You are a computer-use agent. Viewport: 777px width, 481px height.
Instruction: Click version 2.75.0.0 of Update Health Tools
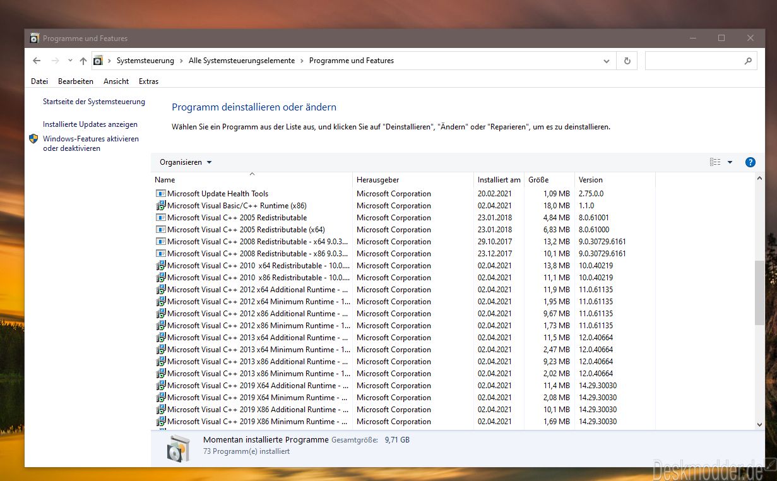click(591, 194)
